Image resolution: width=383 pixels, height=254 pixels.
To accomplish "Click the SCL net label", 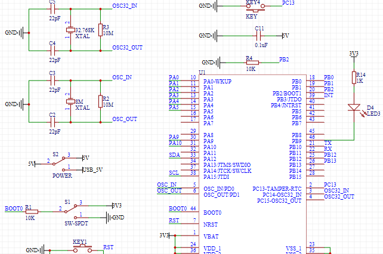I will click(174, 173).
